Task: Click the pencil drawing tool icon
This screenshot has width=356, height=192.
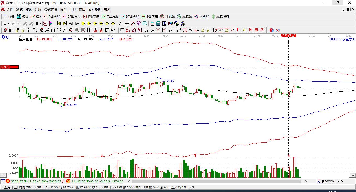Action: [4, 30]
